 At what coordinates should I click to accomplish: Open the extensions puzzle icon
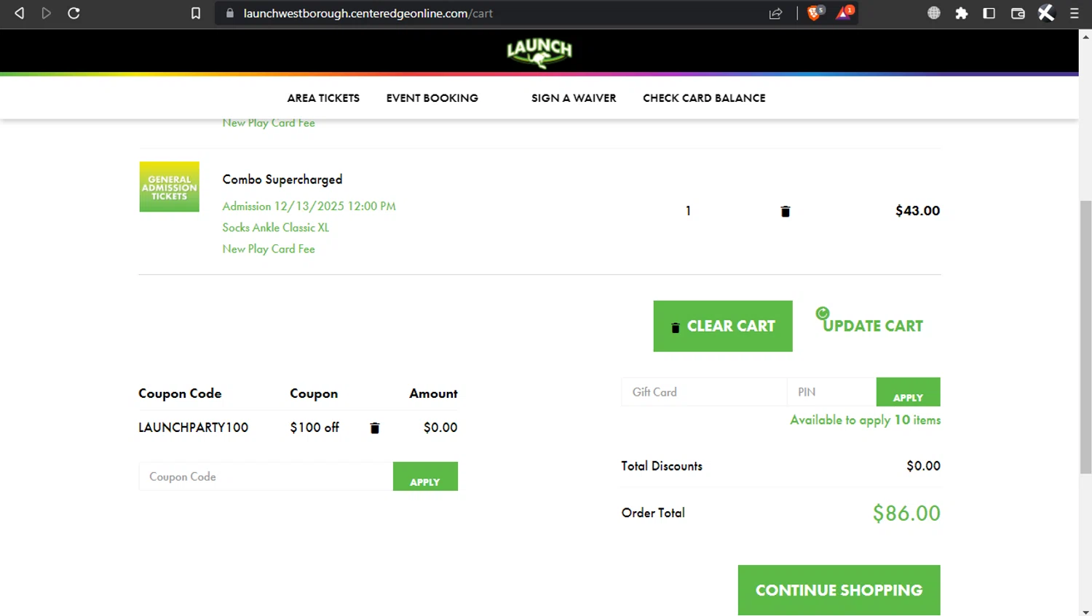[962, 13]
